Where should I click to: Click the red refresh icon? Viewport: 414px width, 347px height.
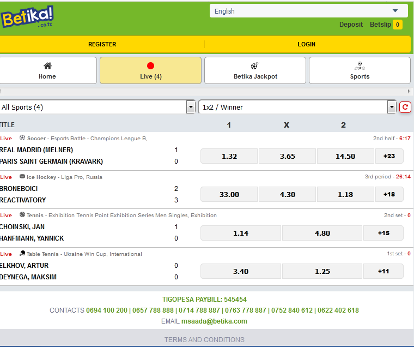point(405,107)
